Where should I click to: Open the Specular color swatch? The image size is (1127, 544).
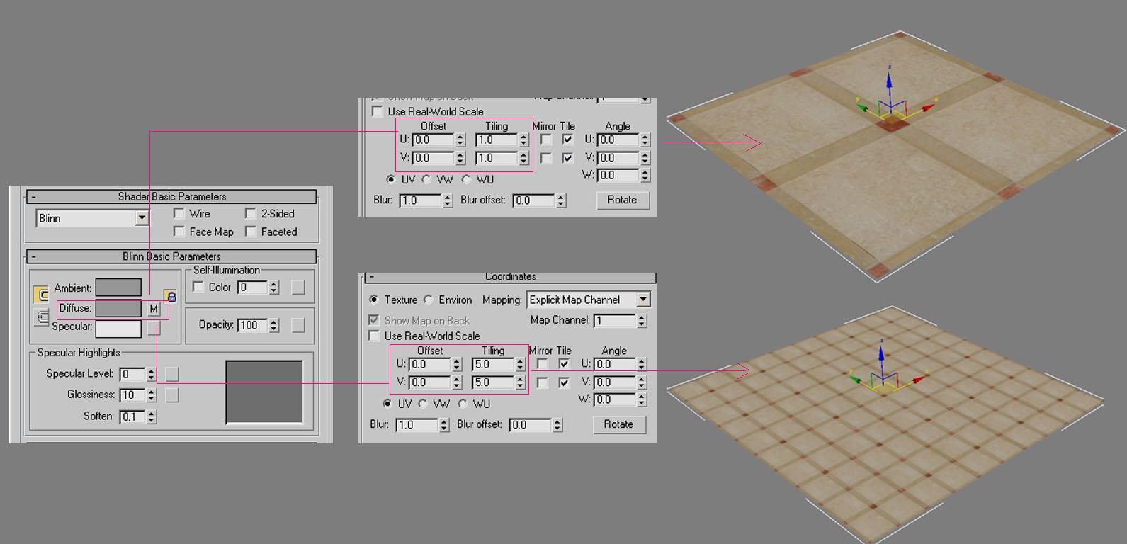coord(118,329)
